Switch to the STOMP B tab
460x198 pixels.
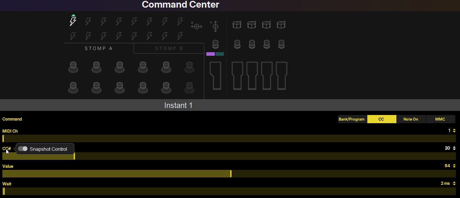click(x=169, y=48)
